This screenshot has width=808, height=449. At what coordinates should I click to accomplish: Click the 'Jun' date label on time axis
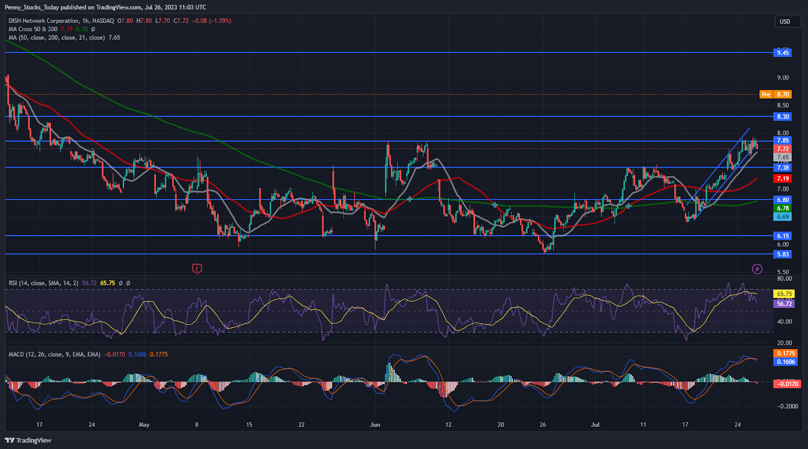pyautogui.click(x=375, y=425)
